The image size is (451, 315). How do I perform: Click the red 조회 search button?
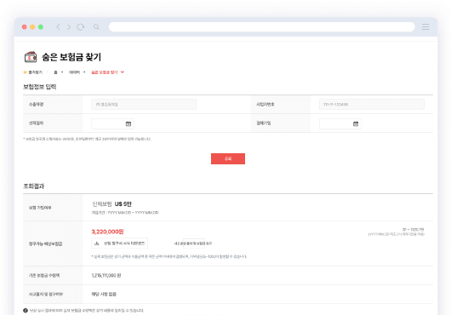tap(228, 159)
